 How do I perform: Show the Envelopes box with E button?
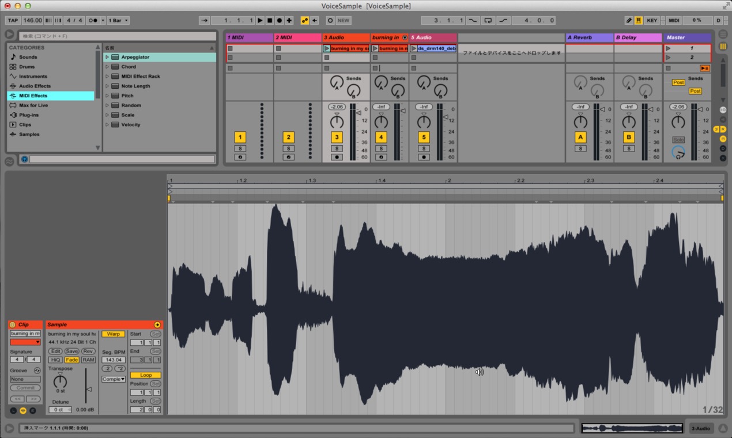point(33,410)
